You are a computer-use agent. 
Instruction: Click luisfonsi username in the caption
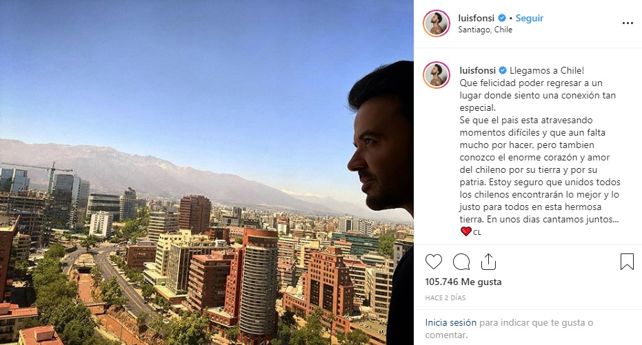(477, 70)
